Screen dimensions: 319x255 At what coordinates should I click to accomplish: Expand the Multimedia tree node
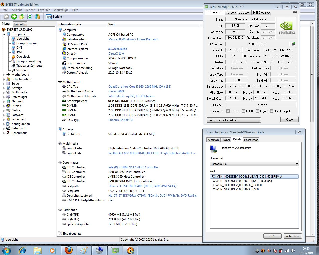coord(4,92)
